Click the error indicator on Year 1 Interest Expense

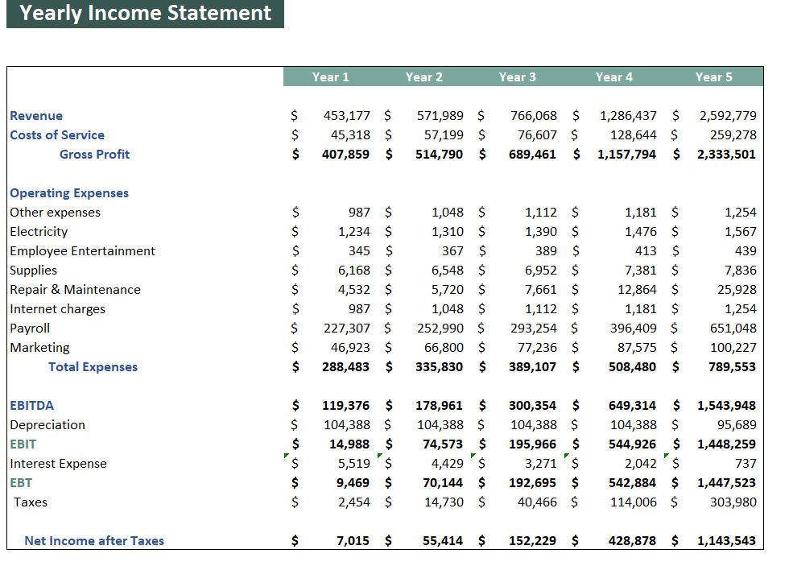tap(285, 457)
